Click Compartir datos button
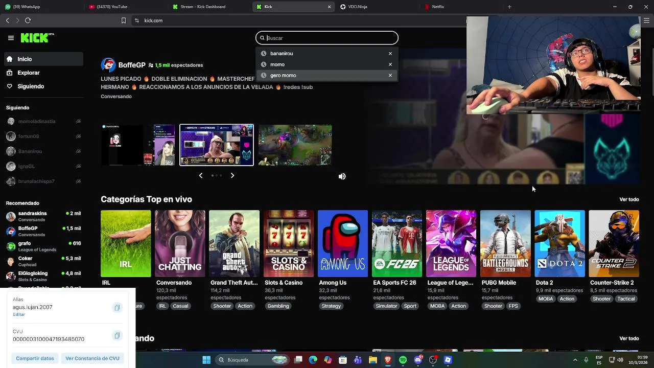Viewport: 654px width, 368px height. (x=35, y=358)
